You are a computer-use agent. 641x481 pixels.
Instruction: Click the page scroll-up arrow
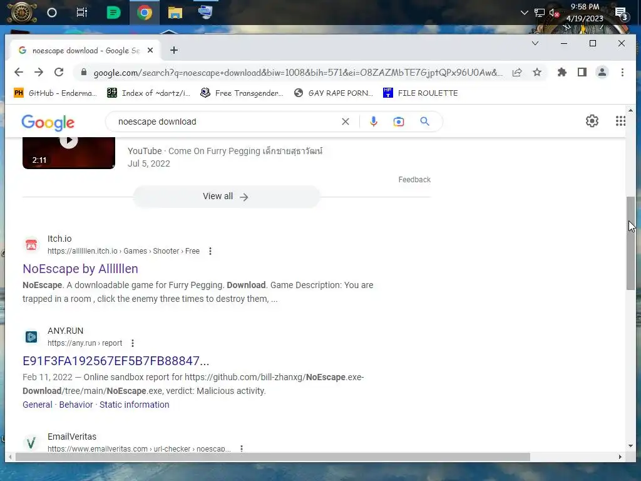631,110
